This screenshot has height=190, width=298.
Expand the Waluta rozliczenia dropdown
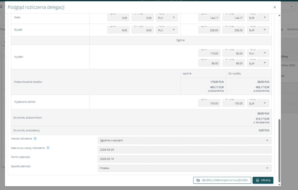[x=185, y=141]
